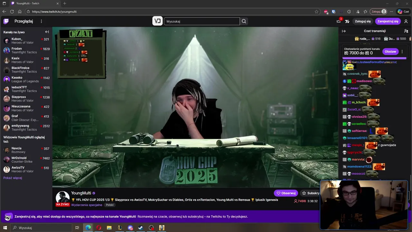Click the Polski language tag

point(110,205)
